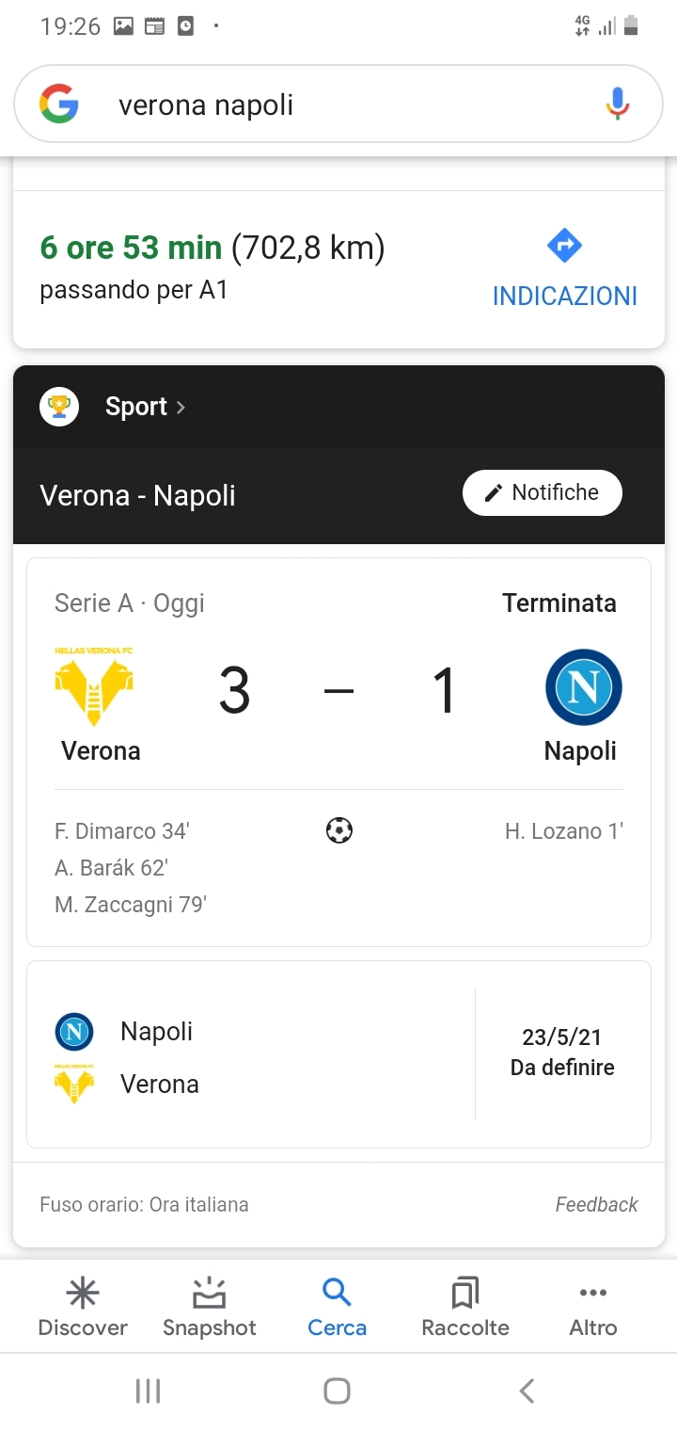Tap the Android home button

337,1391
